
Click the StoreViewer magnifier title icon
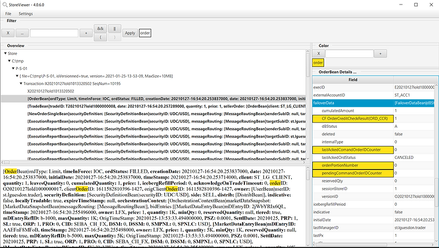[5, 5]
